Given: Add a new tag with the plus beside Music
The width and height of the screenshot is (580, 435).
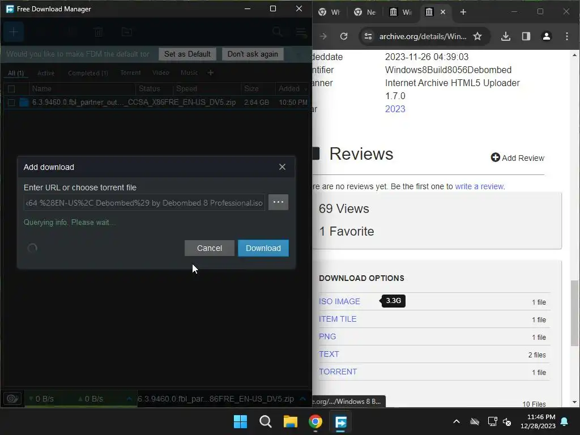Looking at the screenshot, I should tap(211, 73).
